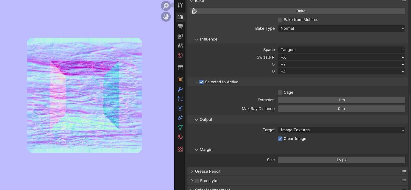This screenshot has width=411, height=190.
Task: Switch to Render properties tab
Action: tap(180, 17)
